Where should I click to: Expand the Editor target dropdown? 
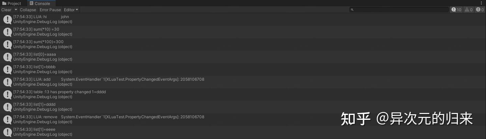[x=71, y=10]
